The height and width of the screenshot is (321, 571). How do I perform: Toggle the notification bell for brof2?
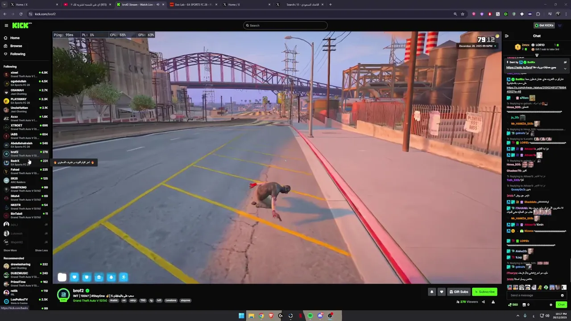(x=431, y=292)
